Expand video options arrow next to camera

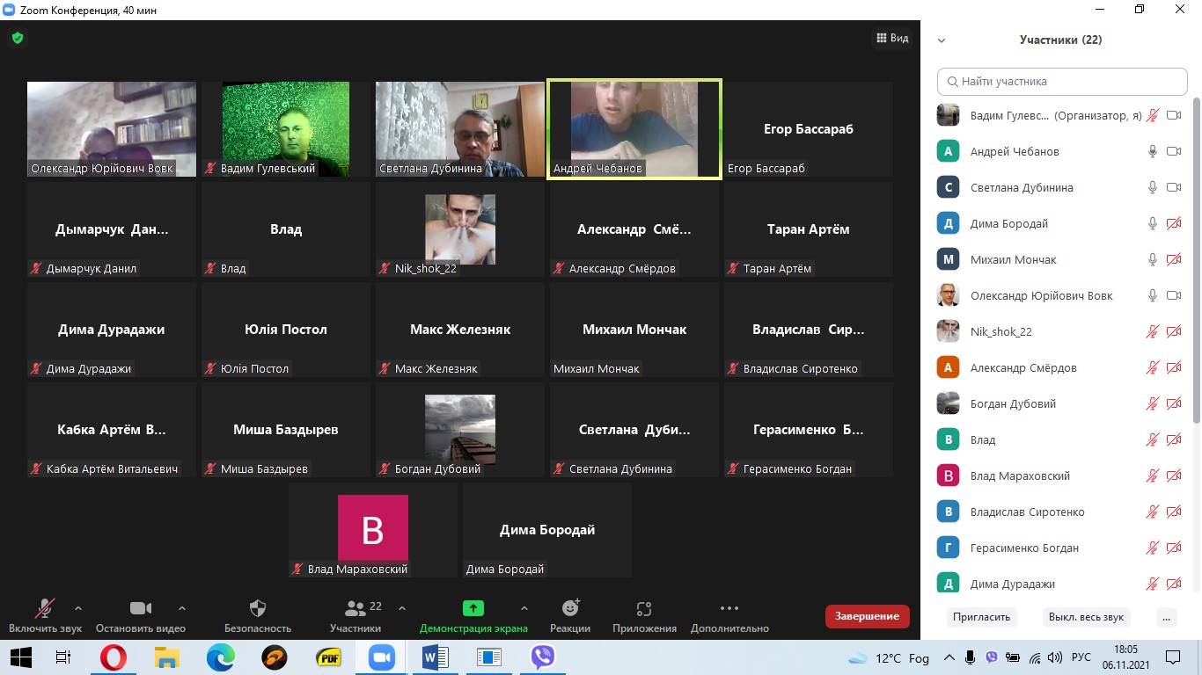(182, 607)
